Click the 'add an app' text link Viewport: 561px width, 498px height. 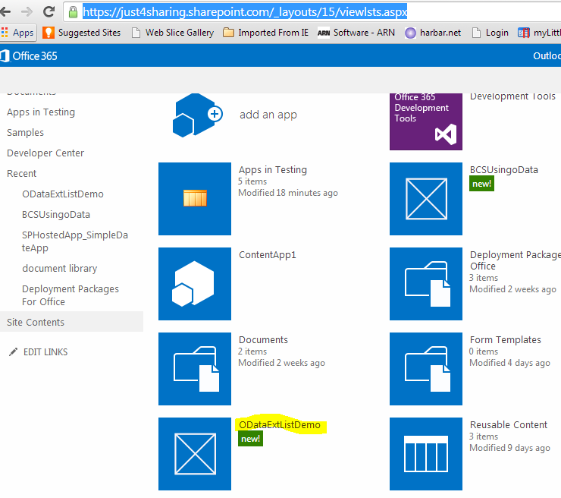[x=268, y=115]
